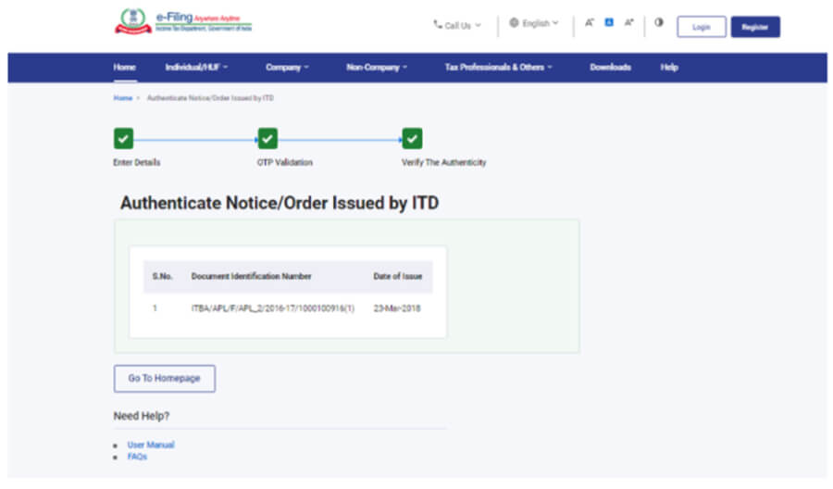Viewport: 833px width, 489px height.
Task: Click the Verify The Authenticity step checkmark
Action: tap(413, 139)
